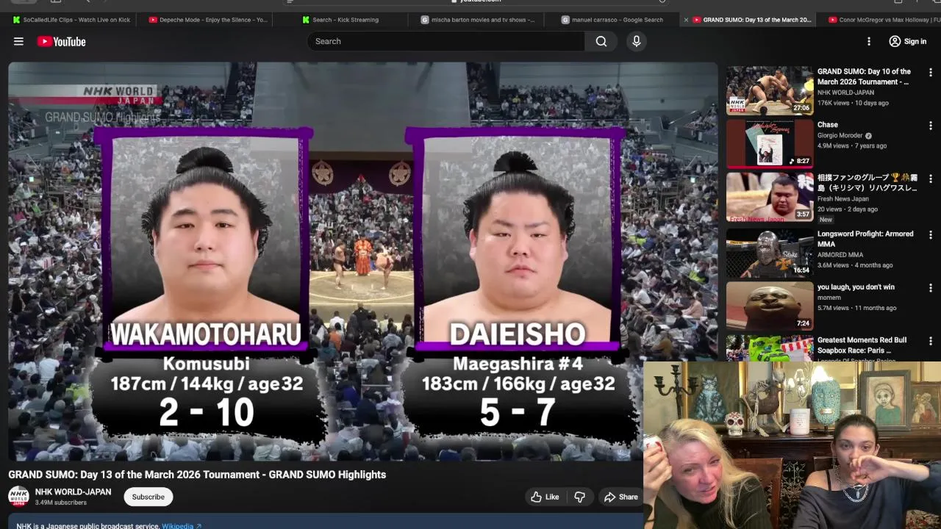Open the Chase Giorgio Moroder thumbnail
Viewport: 941px width, 529px height.
[770, 143]
